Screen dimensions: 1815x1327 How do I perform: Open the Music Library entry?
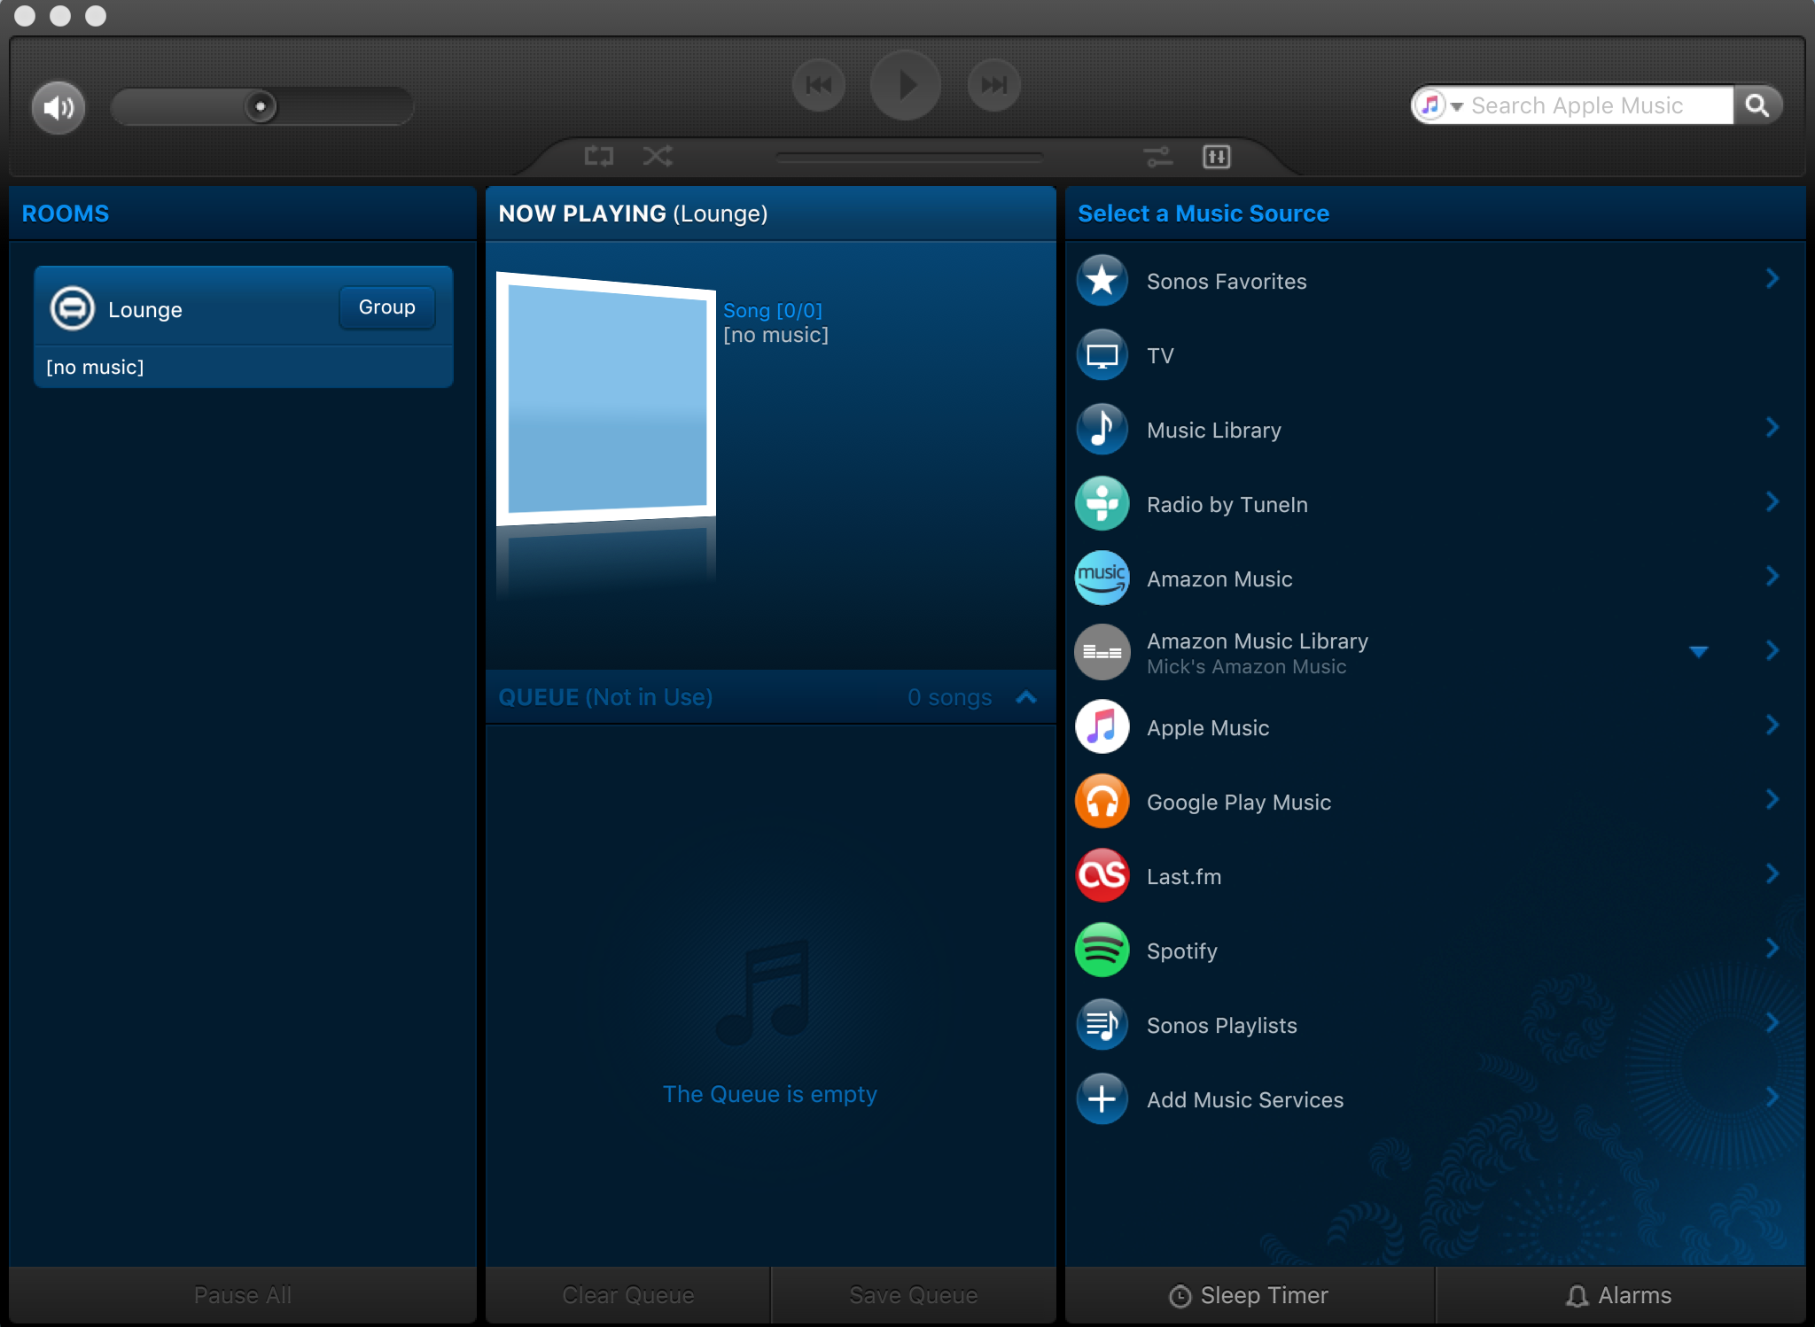pos(1435,430)
